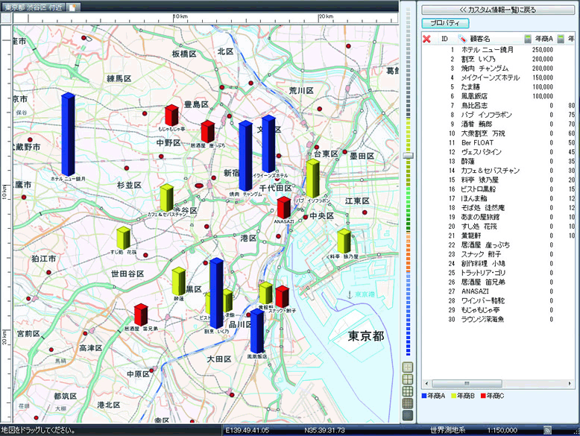Select row ワインバー駱駝 in list
Image resolution: width=580 pixels, height=436 pixels.
pyautogui.click(x=498, y=300)
